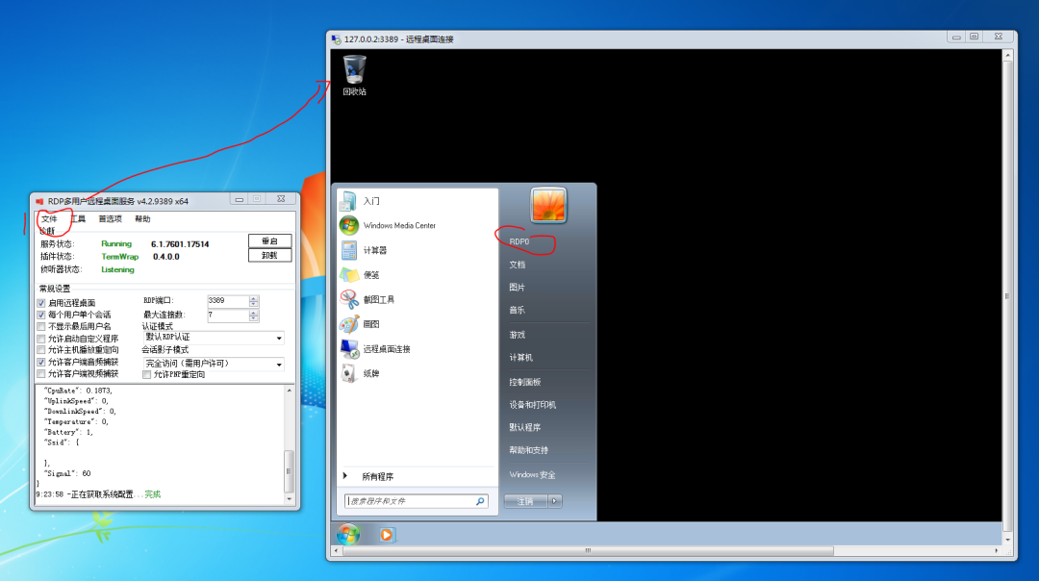Open Windows Media Player taskbar icon

click(x=387, y=534)
